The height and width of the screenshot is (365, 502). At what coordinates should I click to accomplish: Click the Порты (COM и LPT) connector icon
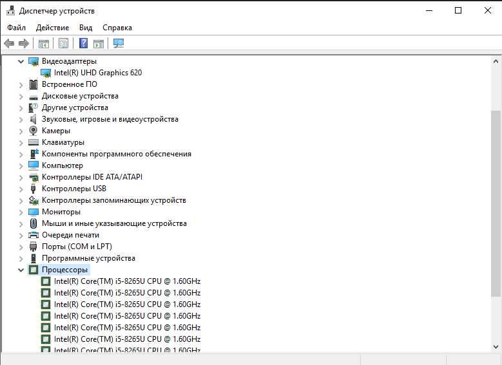click(33, 247)
